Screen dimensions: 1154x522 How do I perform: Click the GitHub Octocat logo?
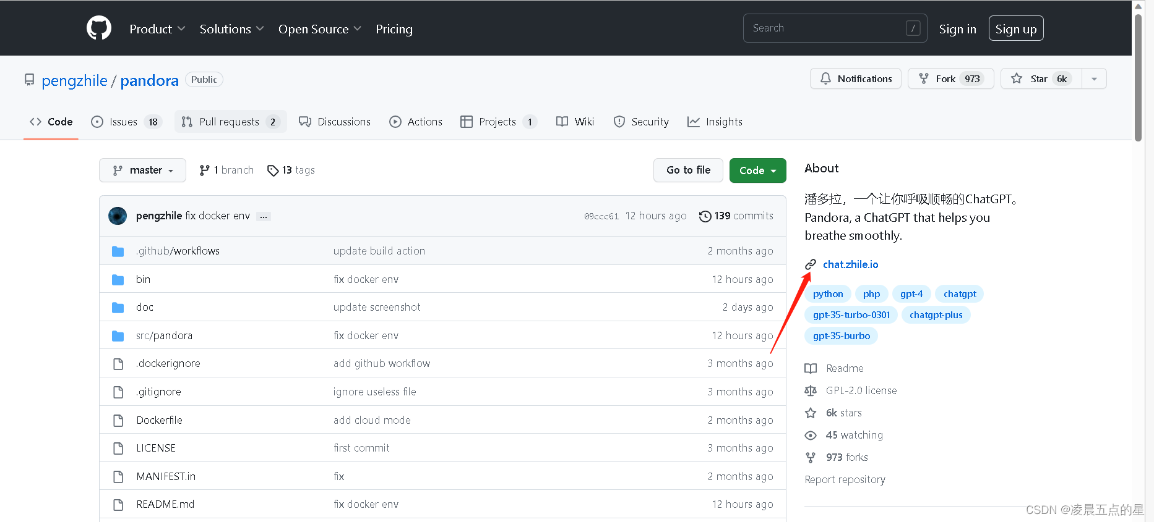coord(99,28)
